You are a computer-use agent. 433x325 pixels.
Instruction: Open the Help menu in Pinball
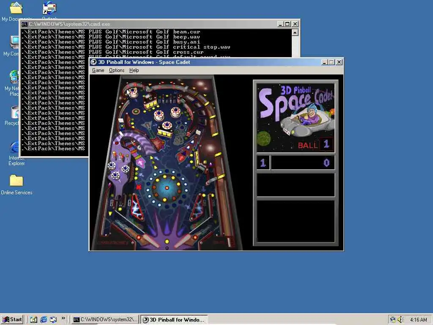134,70
